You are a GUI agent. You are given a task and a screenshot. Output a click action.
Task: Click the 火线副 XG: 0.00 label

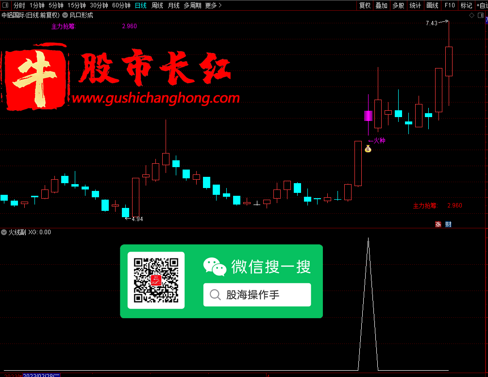pyautogui.click(x=30, y=232)
